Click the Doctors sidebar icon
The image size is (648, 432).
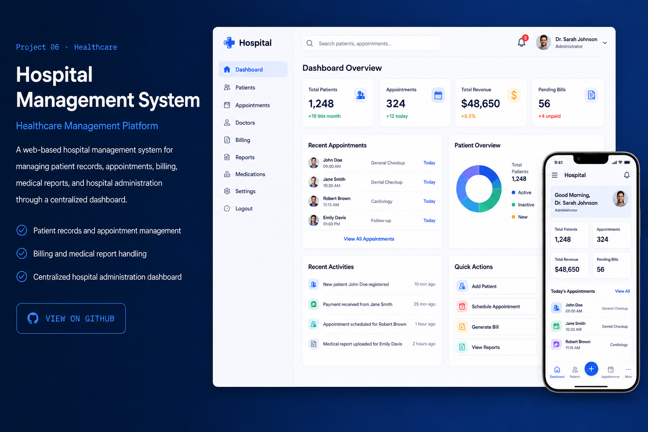[x=227, y=123]
